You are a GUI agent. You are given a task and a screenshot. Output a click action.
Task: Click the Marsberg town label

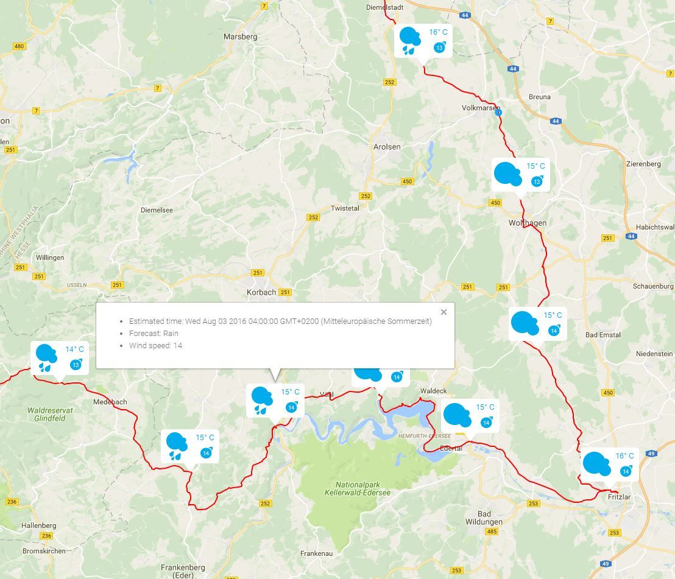tap(240, 37)
